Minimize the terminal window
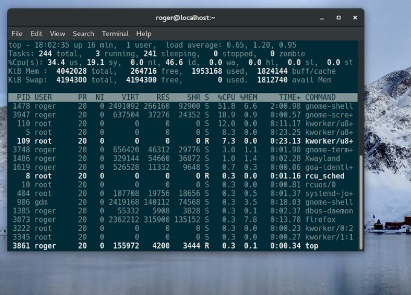 322,18
